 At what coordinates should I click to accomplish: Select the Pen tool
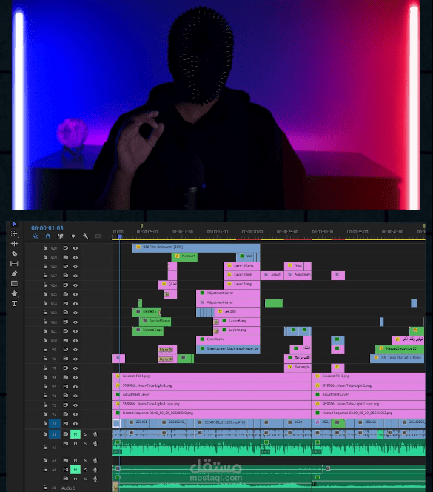14,274
